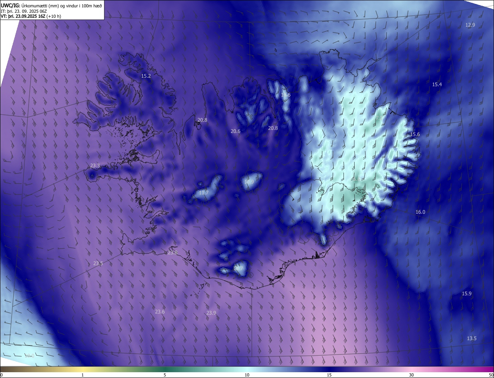Viewport: 494px width, 378px height.
Task: Click the tick label 15 on the color scale
Action: [x=329, y=375]
